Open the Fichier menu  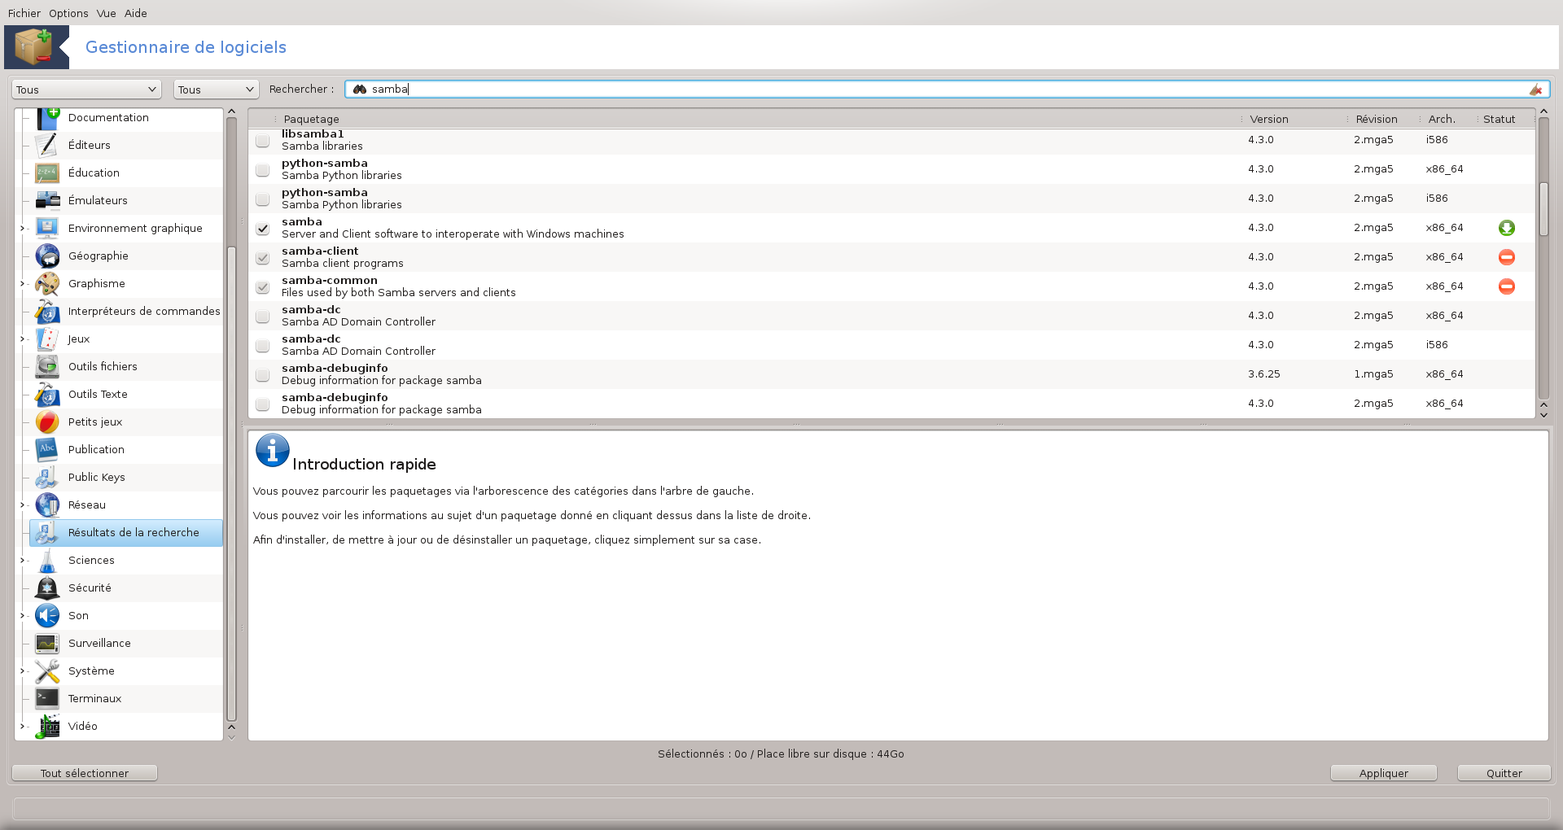pyautogui.click(x=24, y=13)
